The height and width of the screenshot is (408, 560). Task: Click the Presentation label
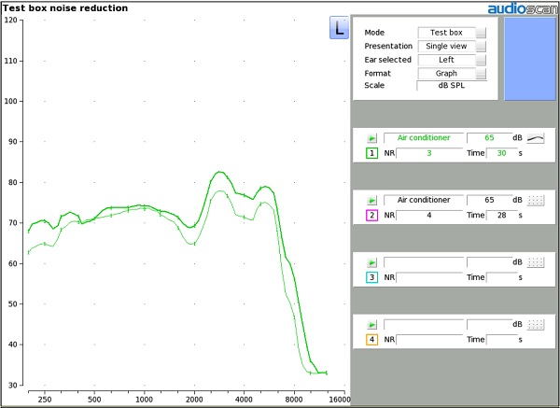point(388,46)
